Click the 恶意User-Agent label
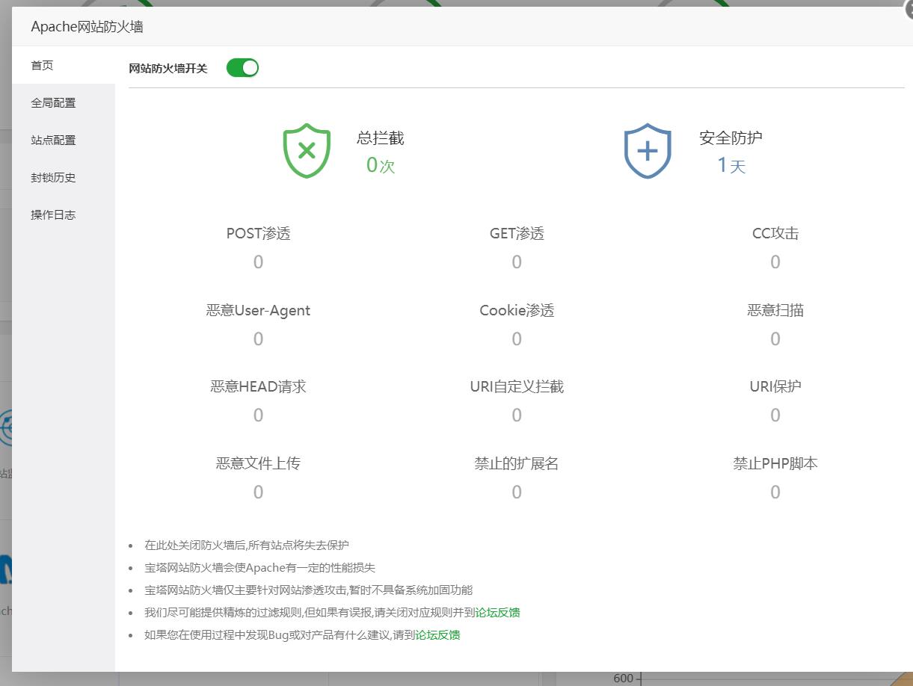913x686 pixels. coord(258,311)
